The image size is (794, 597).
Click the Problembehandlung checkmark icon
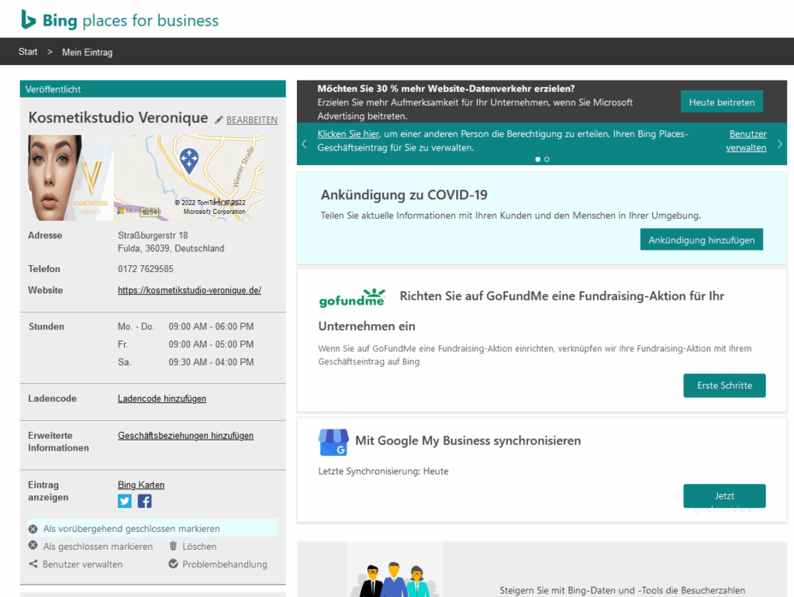174,564
